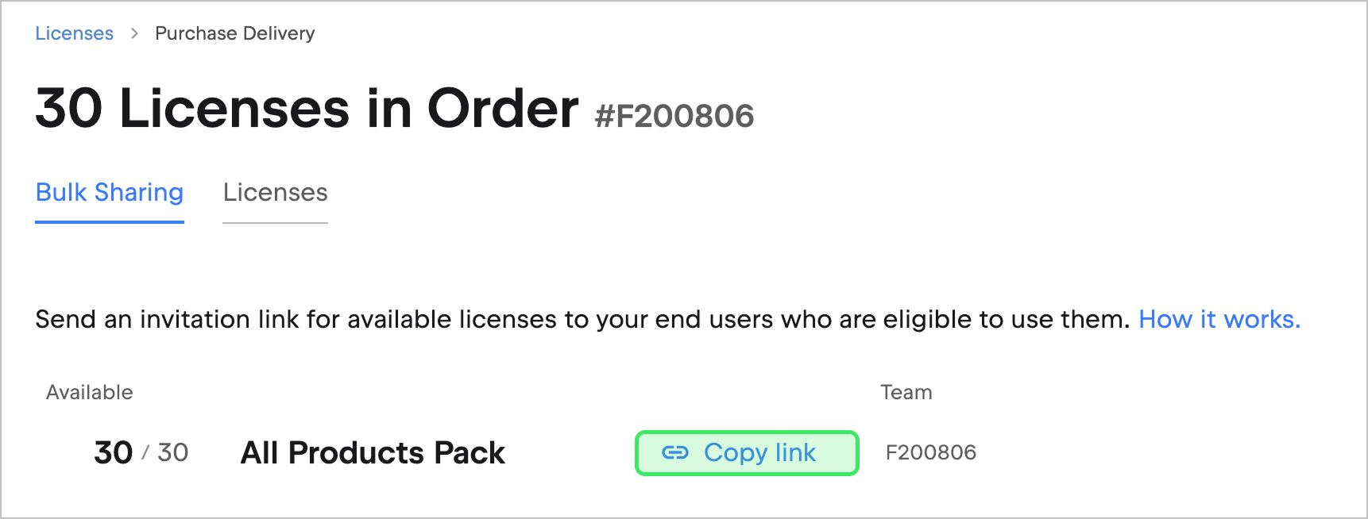
Task: Click the underline beneath Licenses tab
Action: pyautogui.click(x=275, y=223)
